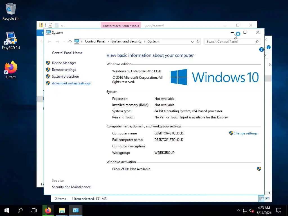The height and width of the screenshot is (216, 288).
Task: Click the Device Manager shield icon
Action: pos(48,63)
